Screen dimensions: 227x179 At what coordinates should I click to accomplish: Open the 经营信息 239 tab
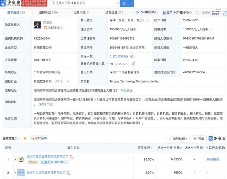(x=114, y=12)
